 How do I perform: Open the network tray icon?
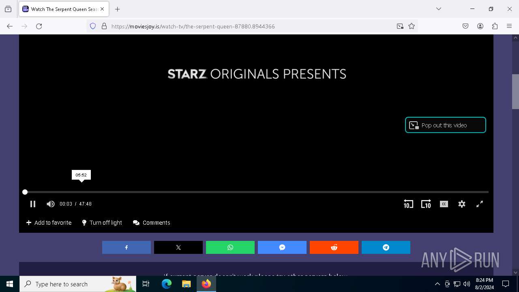[x=457, y=284]
